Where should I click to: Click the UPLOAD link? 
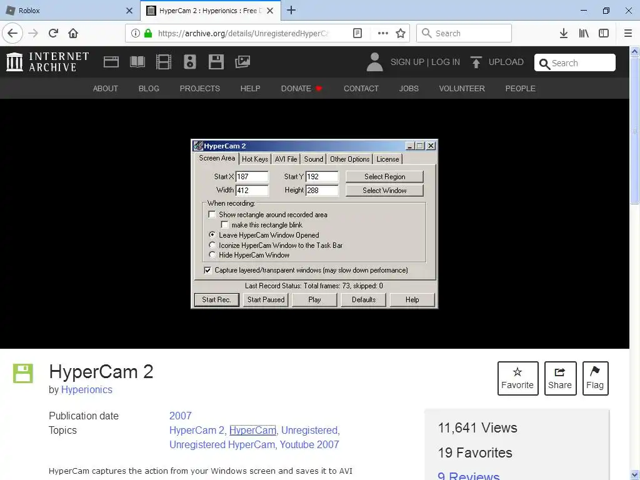[x=497, y=62]
